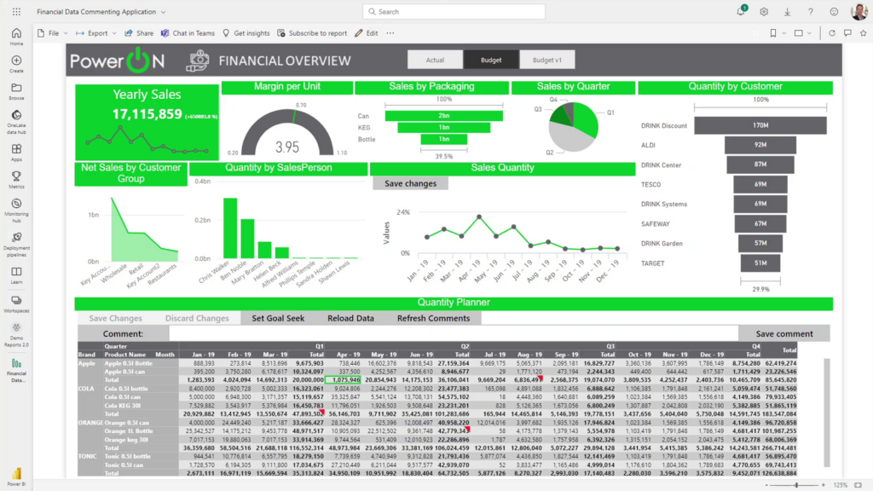Viewport: 873px width, 491px height.
Task: Click the TESCO 69M bar
Action: tap(760, 184)
